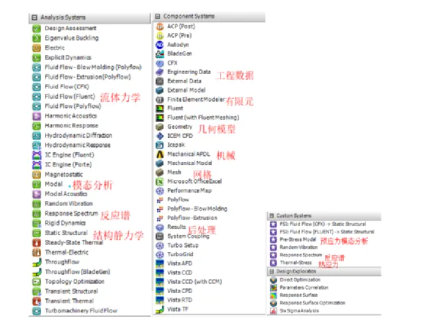Select Fluid Flow - Extrusion (Polyflow)

(x=87, y=77)
